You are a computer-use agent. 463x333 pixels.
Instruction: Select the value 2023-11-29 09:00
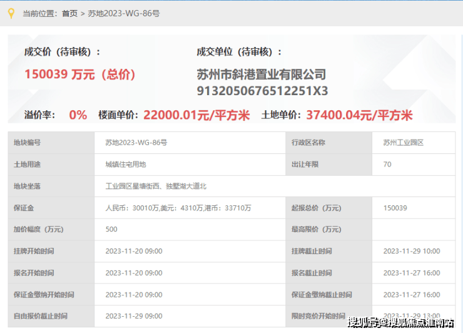click(x=134, y=316)
